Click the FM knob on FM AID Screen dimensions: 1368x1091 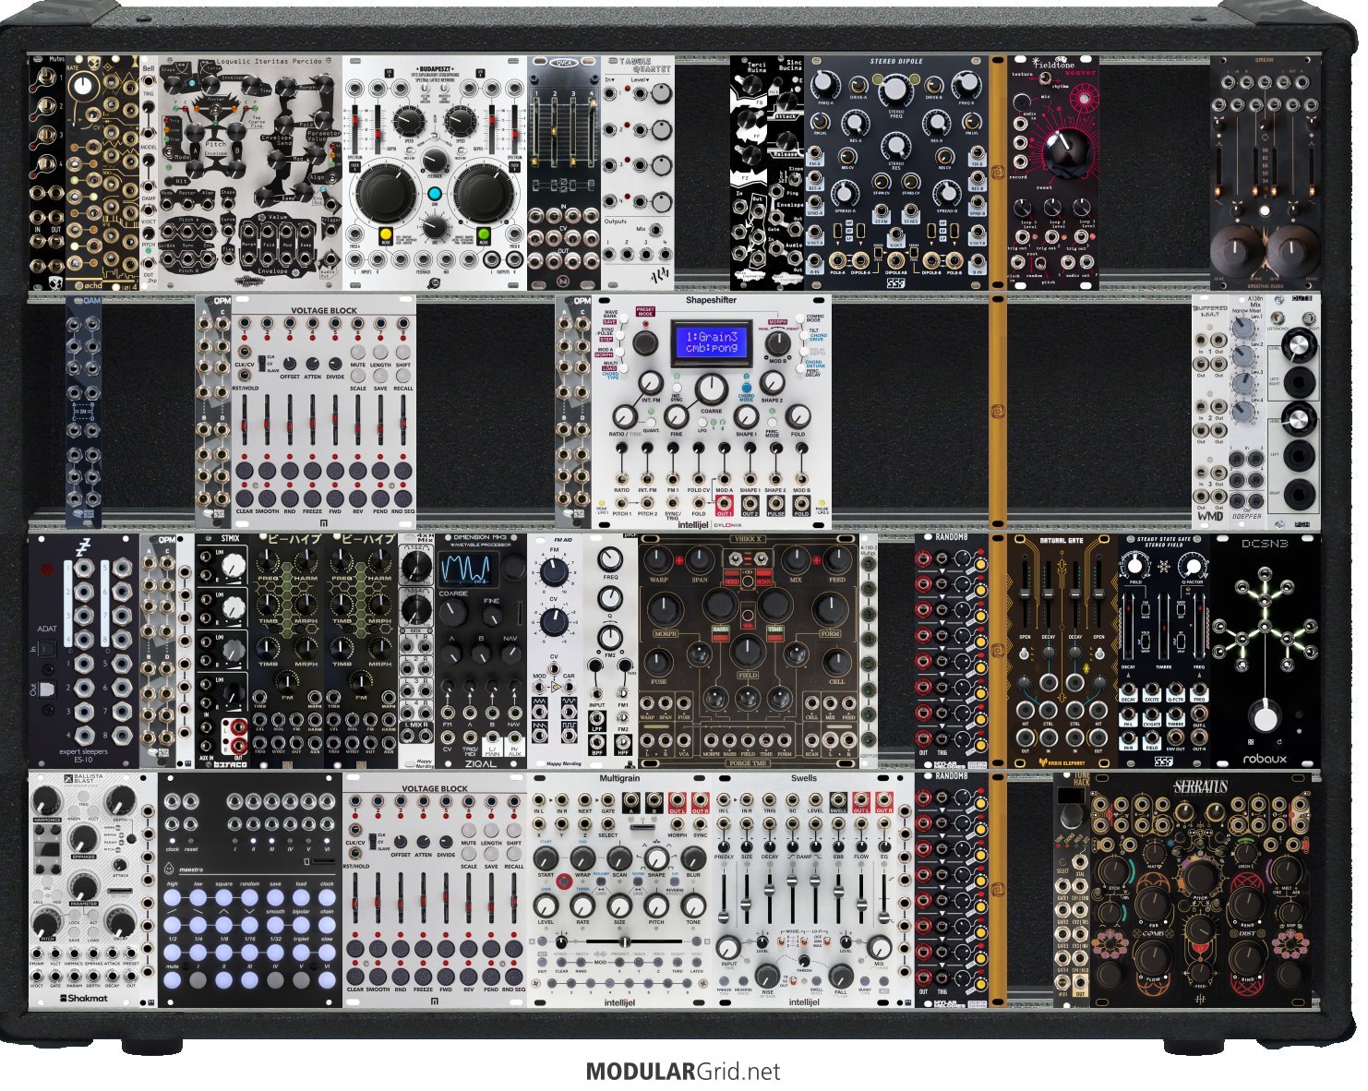click(x=554, y=572)
